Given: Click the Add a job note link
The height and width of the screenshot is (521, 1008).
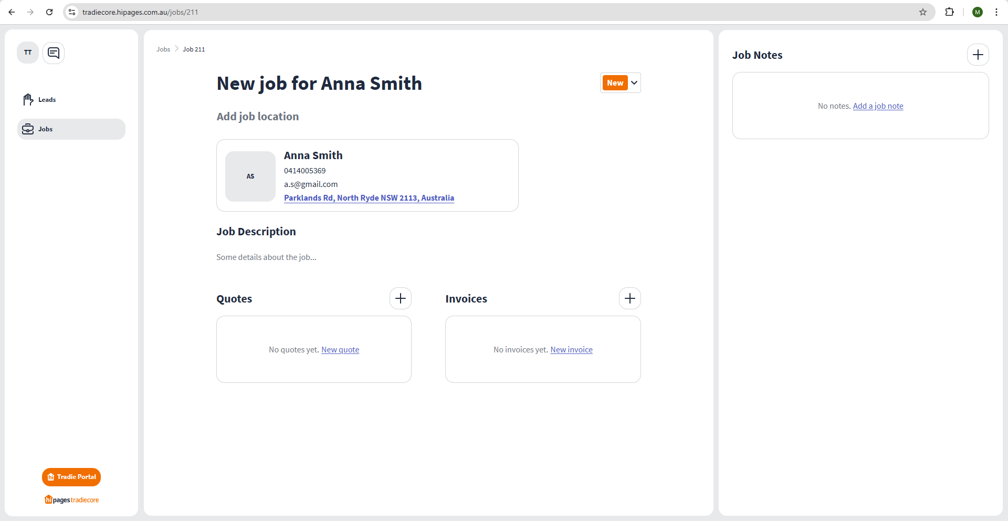Looking at the screenshot, I should pos(878,106).
